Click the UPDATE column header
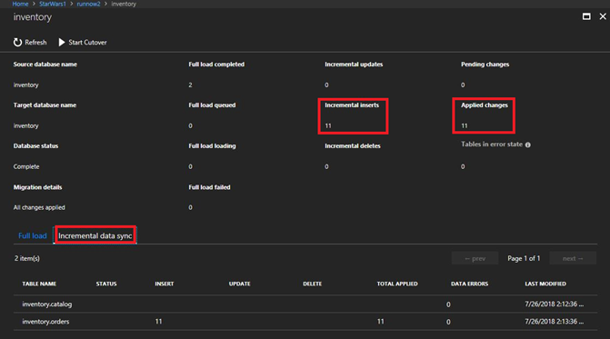 [x=239, y=284]
